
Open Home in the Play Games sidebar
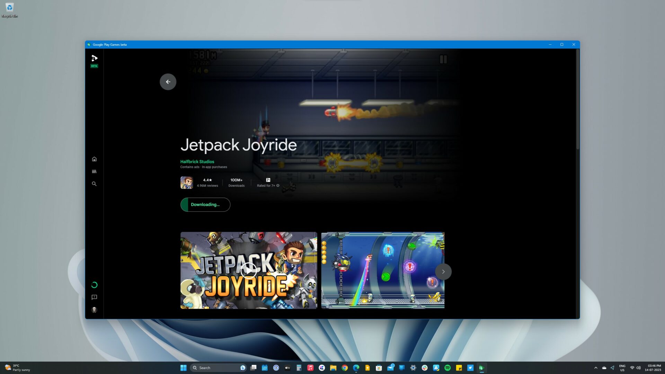pyautogui.click(x=94, y=159)
